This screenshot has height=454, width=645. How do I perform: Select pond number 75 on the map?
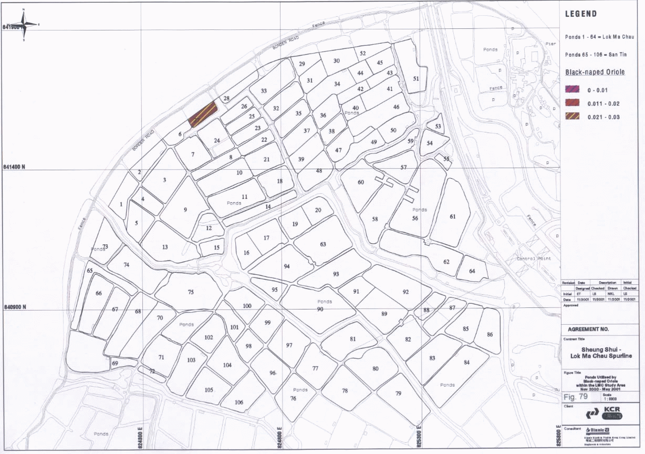190,292
